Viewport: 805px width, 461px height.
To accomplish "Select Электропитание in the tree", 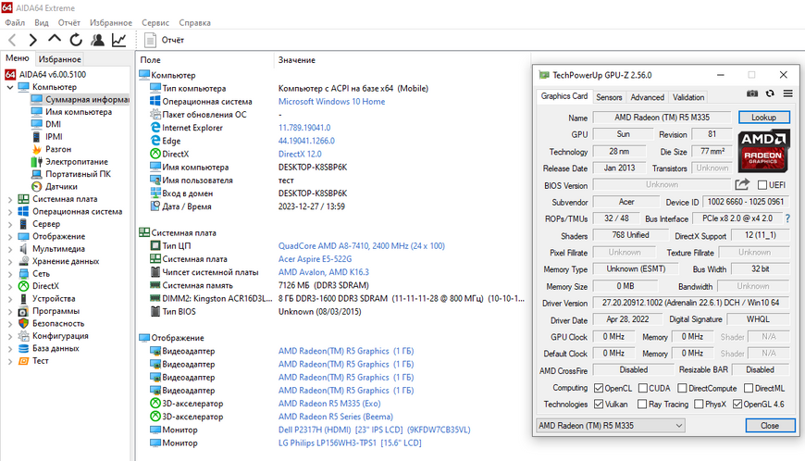I will point(69,161).
